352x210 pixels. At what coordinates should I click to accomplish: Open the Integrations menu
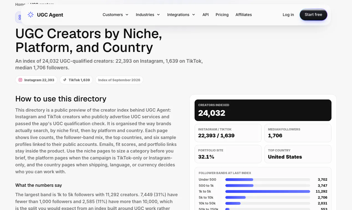point(181,15)
